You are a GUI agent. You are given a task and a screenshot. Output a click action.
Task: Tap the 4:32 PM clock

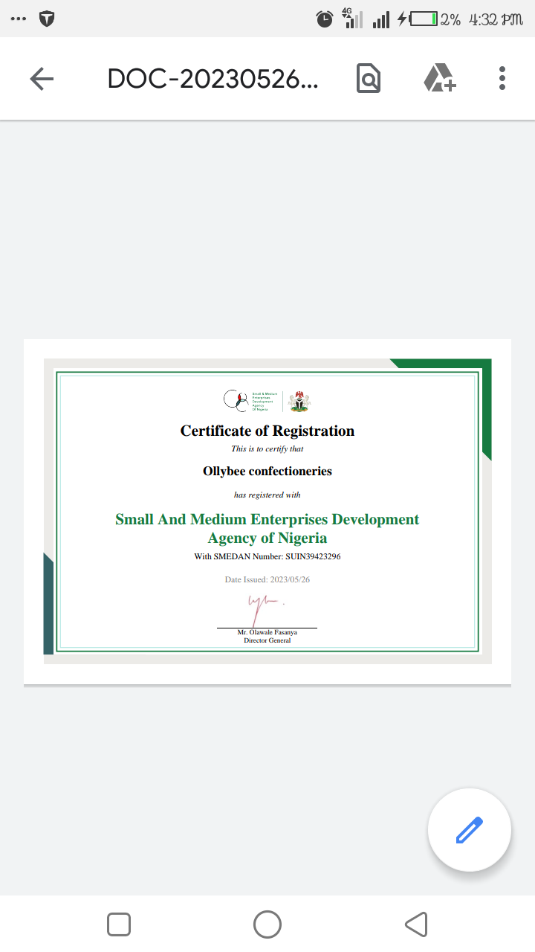pos(496,19)
